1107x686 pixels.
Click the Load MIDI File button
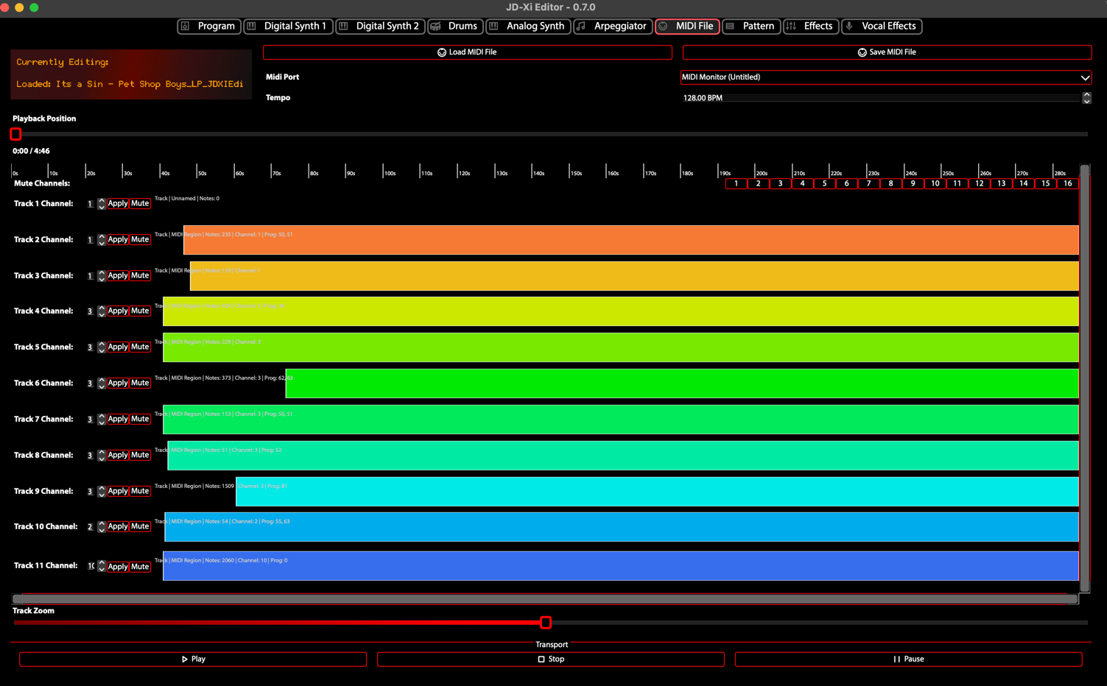pos(467,52)
